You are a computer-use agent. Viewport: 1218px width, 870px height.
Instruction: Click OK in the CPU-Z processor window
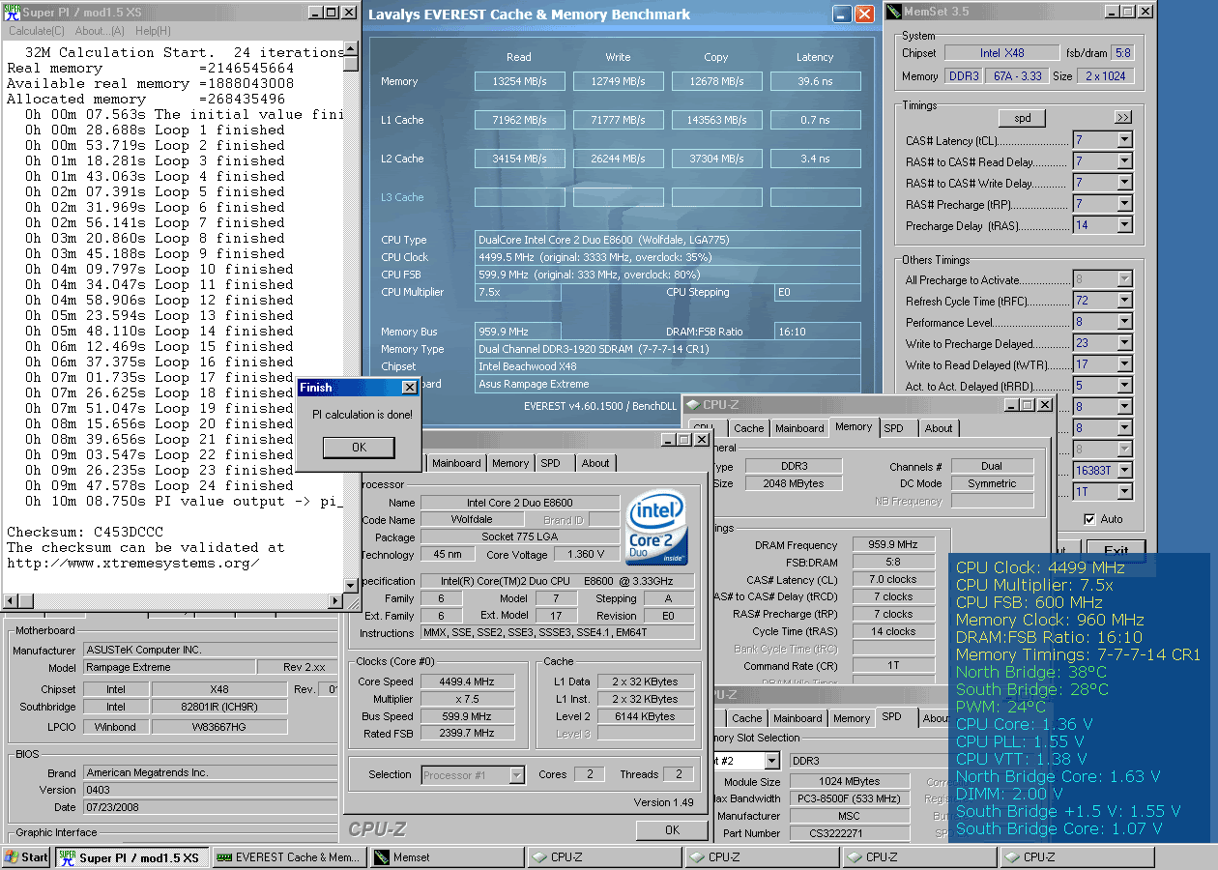tap(672, 830)
